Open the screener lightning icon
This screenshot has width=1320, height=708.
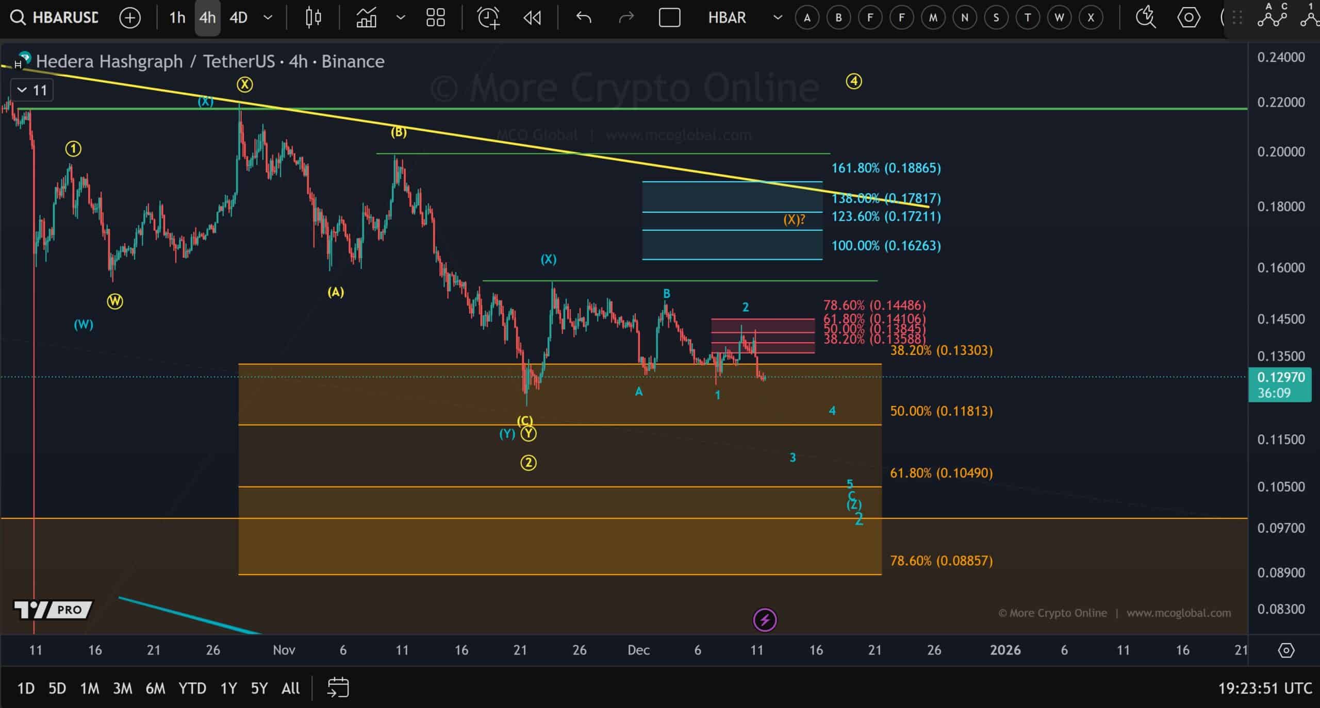tap(1145, 18)
